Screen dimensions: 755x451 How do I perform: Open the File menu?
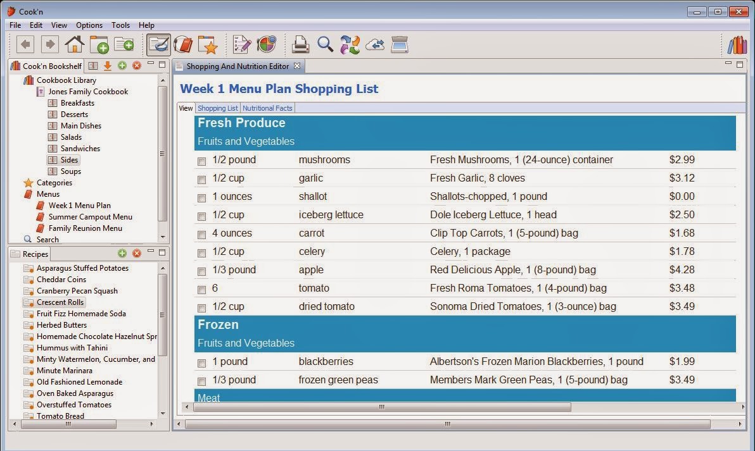coord(15,25)
